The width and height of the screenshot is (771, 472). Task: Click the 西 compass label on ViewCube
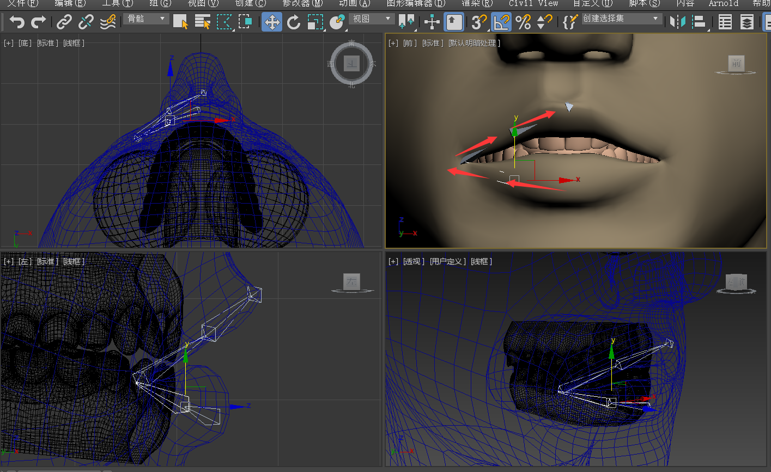click(331, 64)
